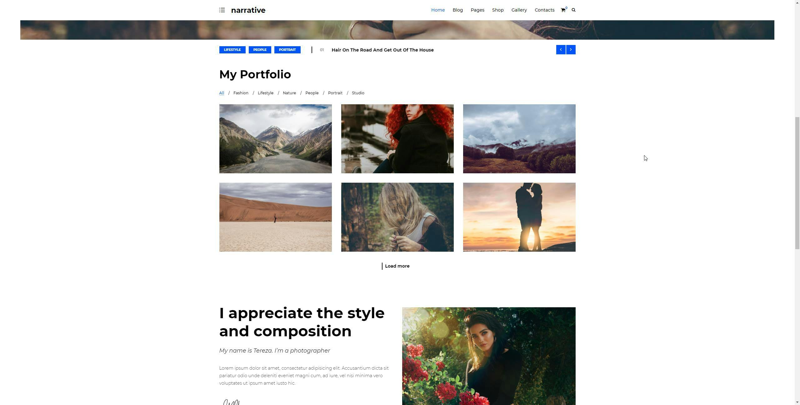The height and width of the screenshot is (405, 800).
Task: Click the PORTRAIT category tag
Action: 287,50
